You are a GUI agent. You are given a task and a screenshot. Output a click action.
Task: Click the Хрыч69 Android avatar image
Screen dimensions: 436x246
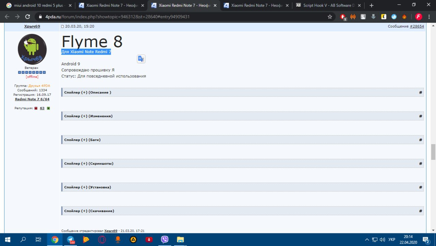[x=32, y=49]
